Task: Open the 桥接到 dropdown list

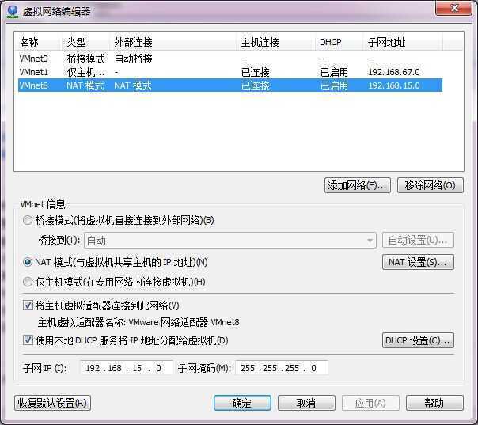Action: point(230,241)
